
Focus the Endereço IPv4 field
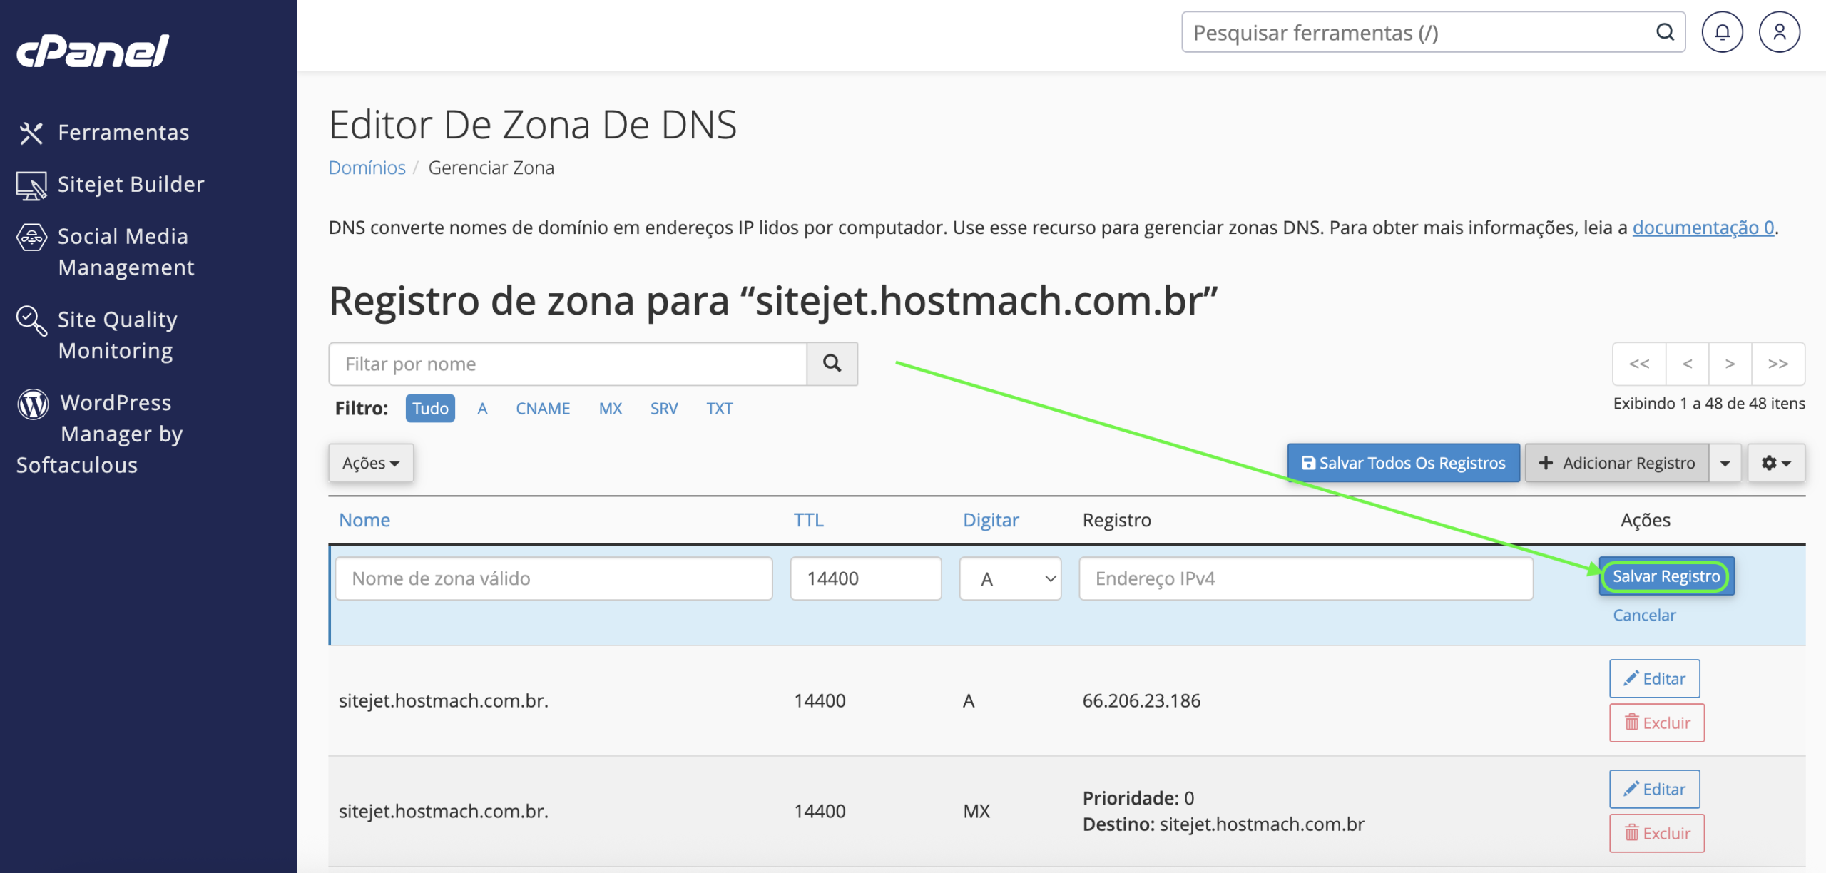tap(1305, 578)
